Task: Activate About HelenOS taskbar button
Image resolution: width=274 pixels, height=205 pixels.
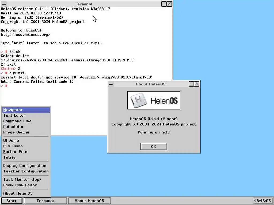Action: pos(89,201)
